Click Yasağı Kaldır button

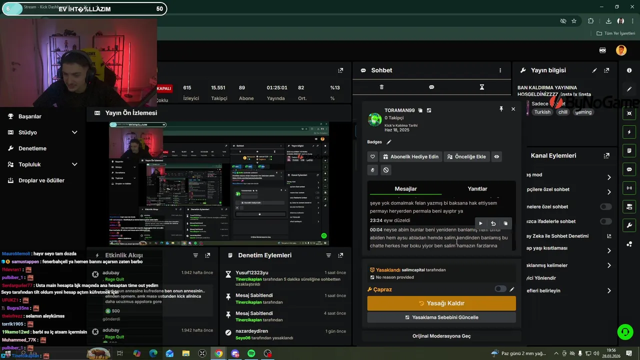tap(441, 303)
